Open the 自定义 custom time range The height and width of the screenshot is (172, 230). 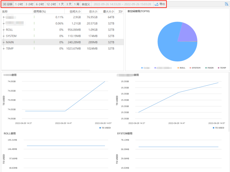pyautogui.click(x=86, y=4)
